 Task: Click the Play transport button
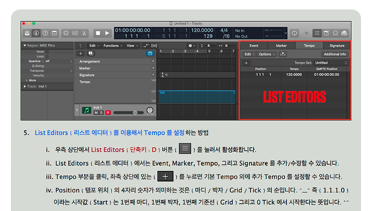coord(107,33)
